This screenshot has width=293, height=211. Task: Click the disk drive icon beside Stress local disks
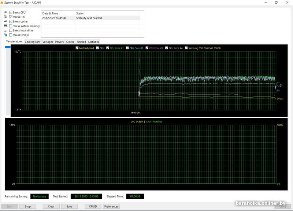click(5, 31)
